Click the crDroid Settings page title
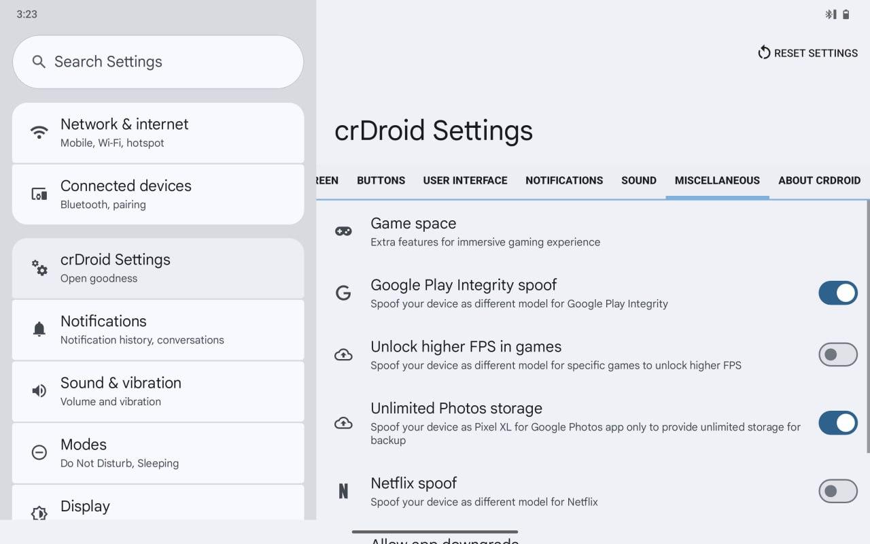 434,131
